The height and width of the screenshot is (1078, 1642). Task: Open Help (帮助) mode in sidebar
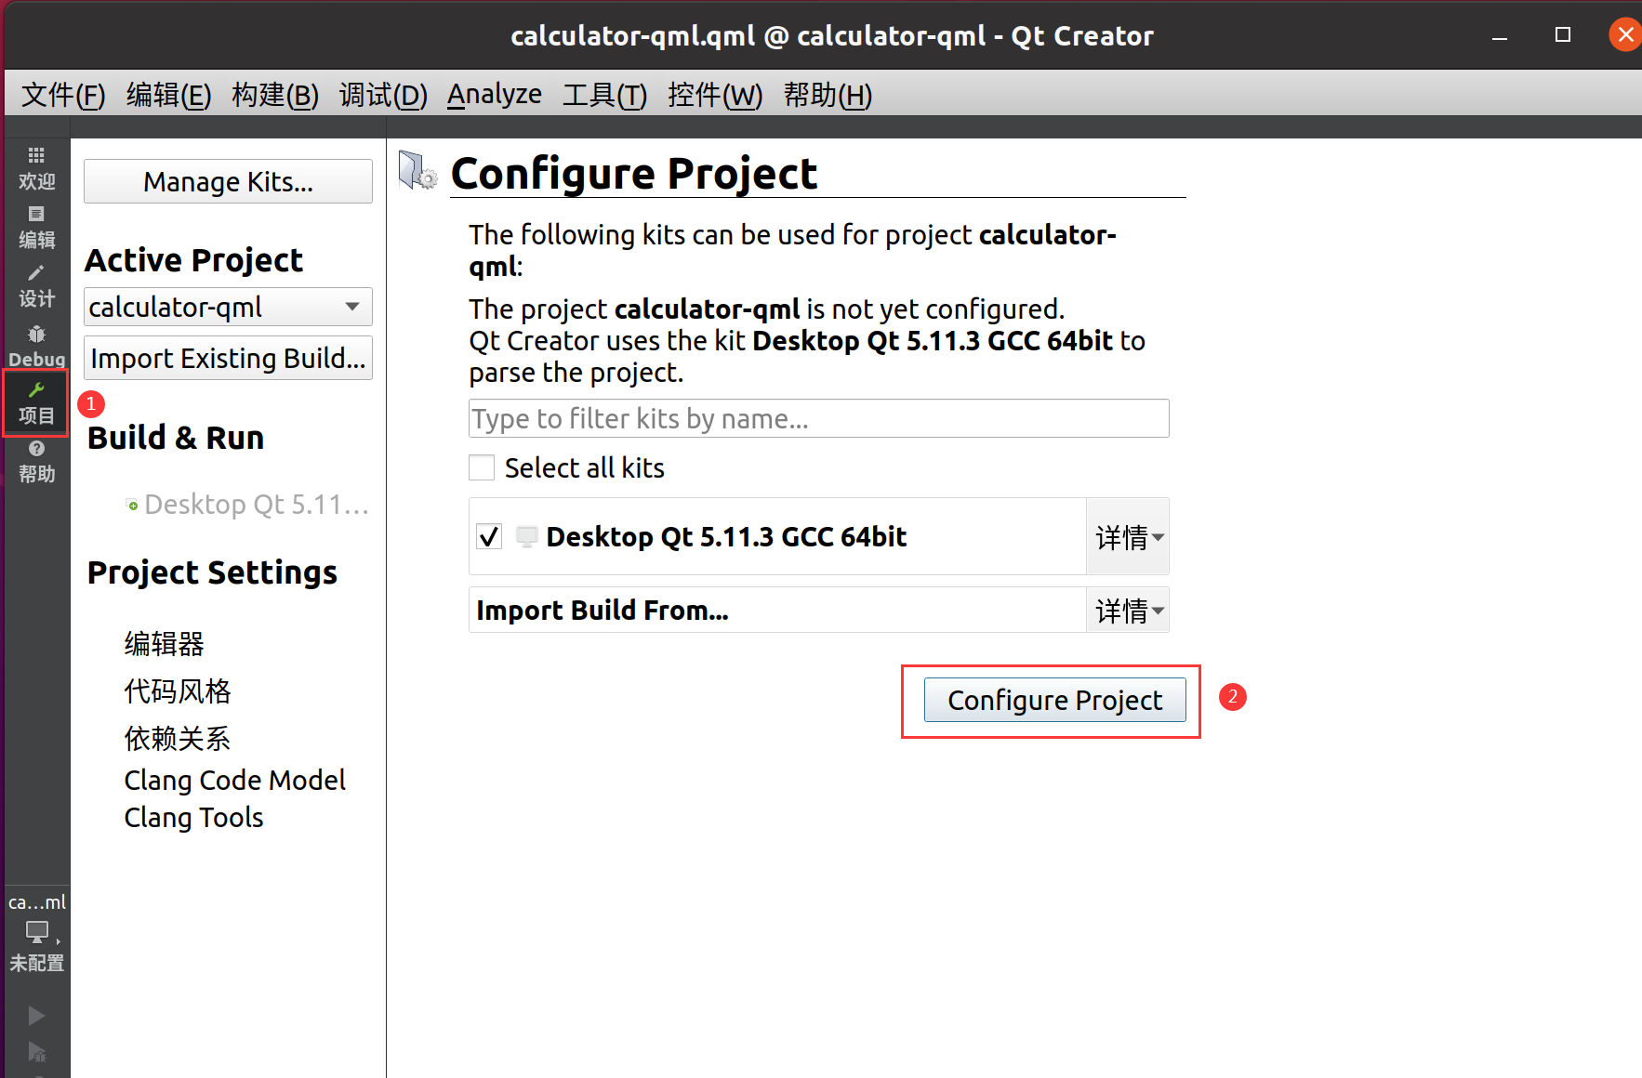tap(36, 461)
